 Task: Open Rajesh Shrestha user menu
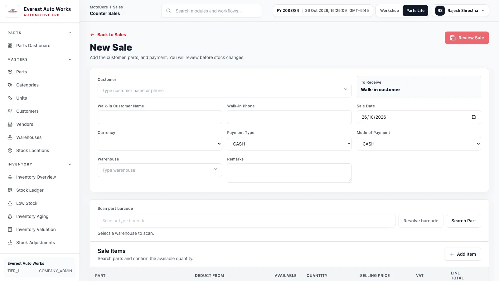tap(460, 11)
